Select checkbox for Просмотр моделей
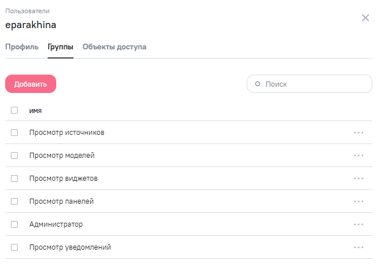This screenshot has height=264, width=381. pyautogui.click(x=14, y=156)
